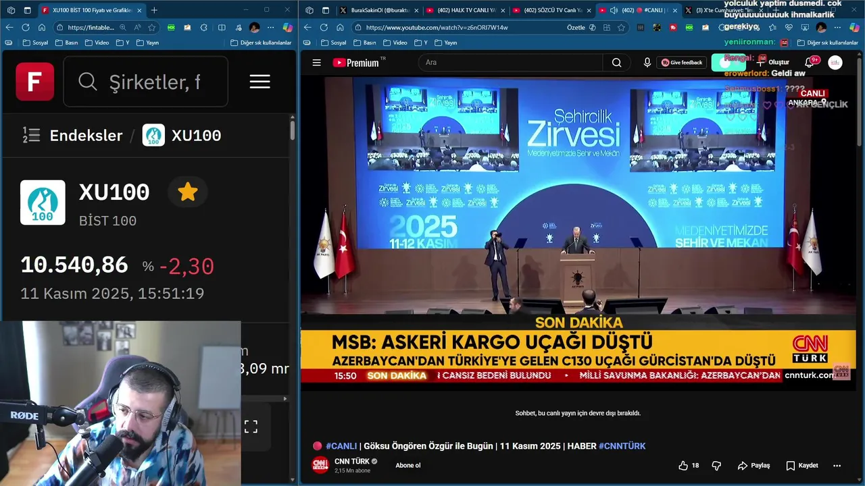865x486 pixels.
Task: Open Copilot icon in Fintables window
Action: pyautogui.click(x=287, y=27)
